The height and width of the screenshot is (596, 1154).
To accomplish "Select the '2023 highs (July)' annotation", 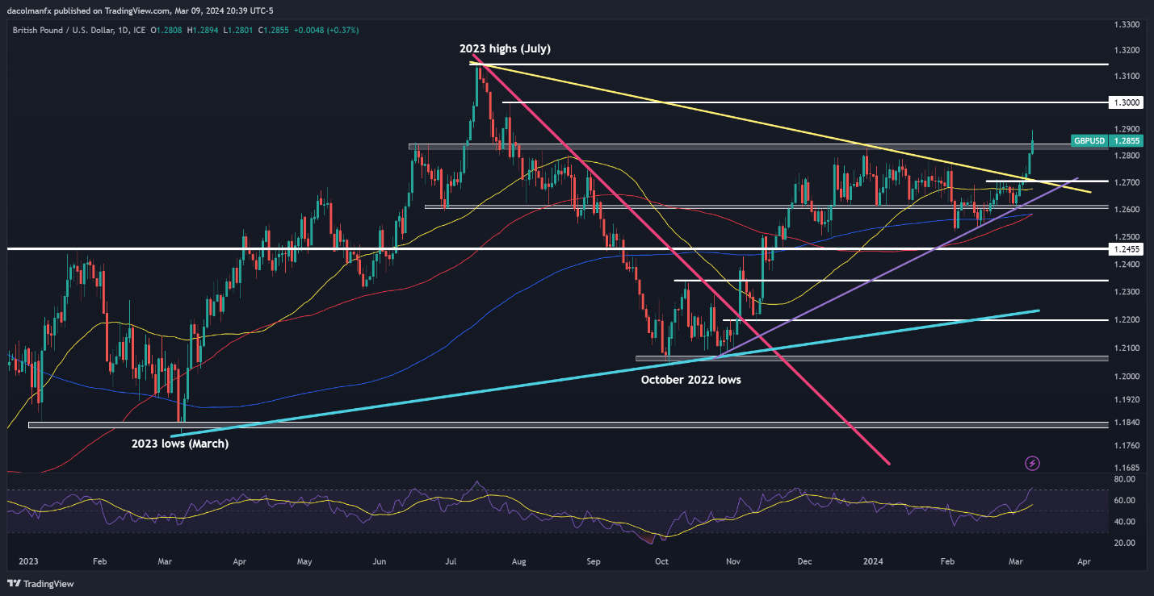I will 506,48.
